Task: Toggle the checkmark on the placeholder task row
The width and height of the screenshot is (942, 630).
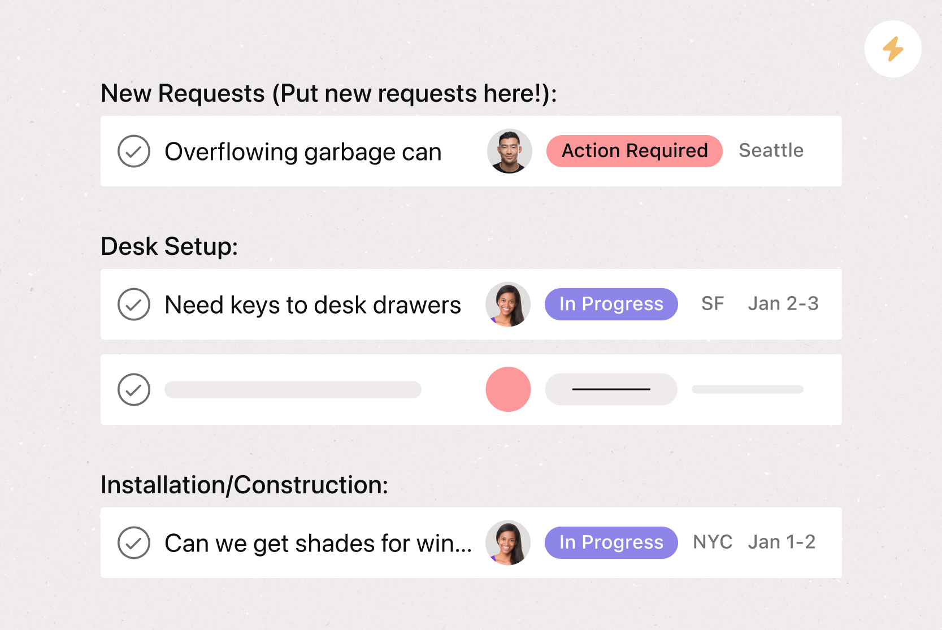Action: click(133, 389)
